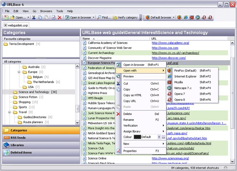This screenshot has width=237, height=171.
Task: Click the Find magnifier icon
Action: 99,18
